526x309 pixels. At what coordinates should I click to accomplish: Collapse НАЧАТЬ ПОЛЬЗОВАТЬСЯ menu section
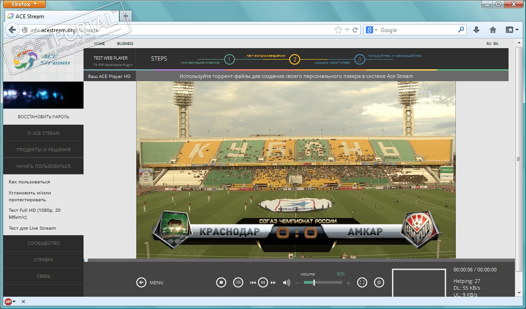pyautogui.click(x=43, y=166)
